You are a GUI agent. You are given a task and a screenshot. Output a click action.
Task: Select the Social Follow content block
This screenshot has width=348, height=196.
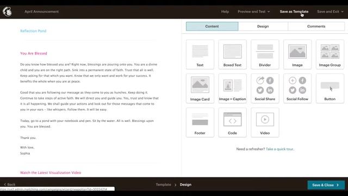tap(297, 88)
